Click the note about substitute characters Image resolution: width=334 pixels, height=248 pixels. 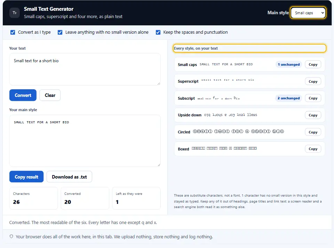(248, 201)
